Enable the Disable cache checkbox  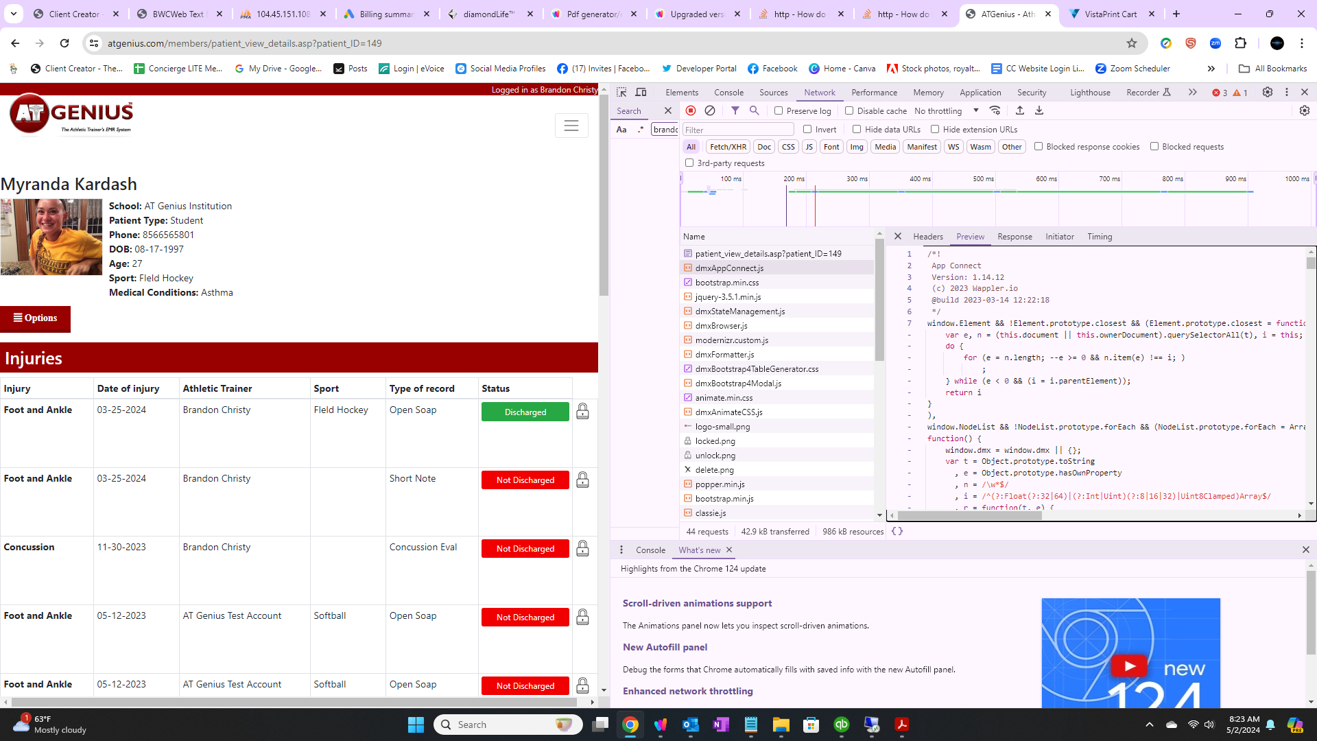[849, 110]
